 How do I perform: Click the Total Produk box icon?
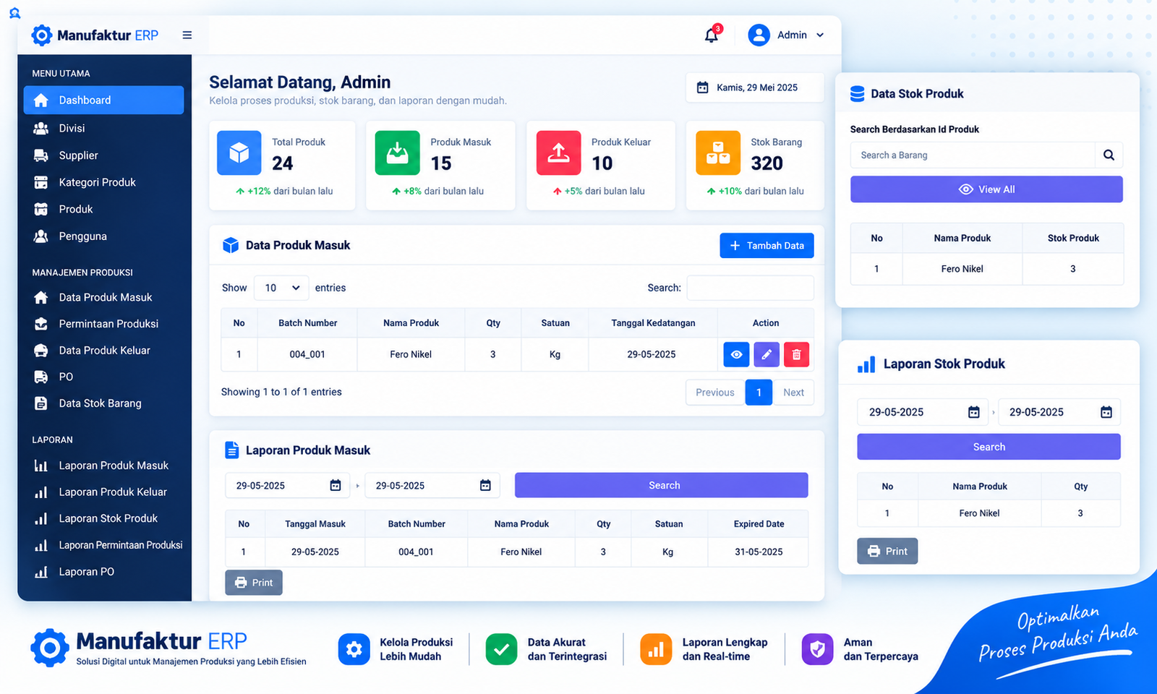point(239,153)
